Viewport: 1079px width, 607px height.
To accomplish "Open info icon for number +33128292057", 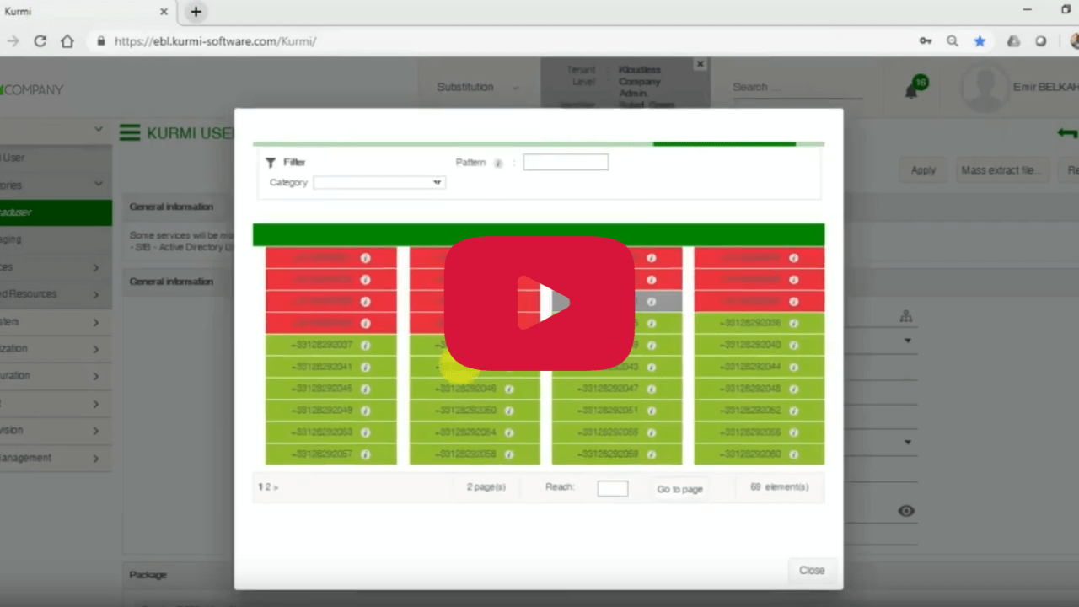I will [x=366, y=454].
